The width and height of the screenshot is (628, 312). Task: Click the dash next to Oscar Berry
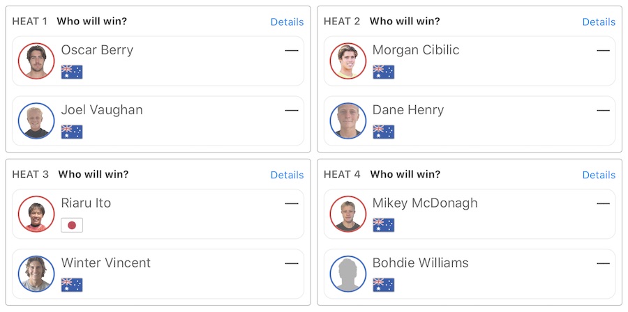[292, 50]
